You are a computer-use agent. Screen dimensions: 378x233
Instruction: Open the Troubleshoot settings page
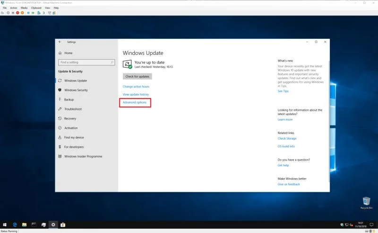(73, 109)
